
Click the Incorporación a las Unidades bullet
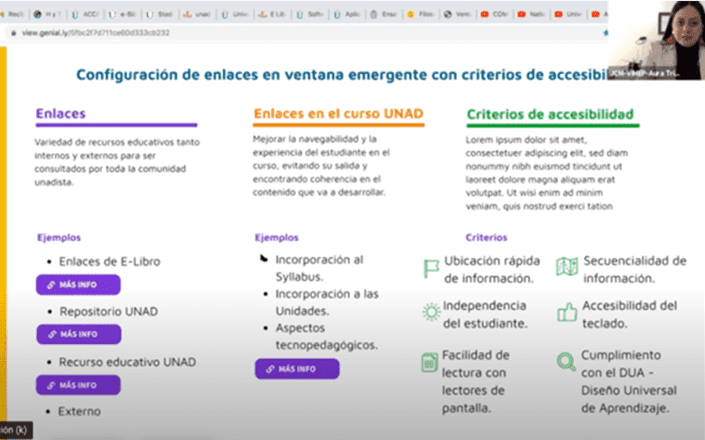click(327, 302)
